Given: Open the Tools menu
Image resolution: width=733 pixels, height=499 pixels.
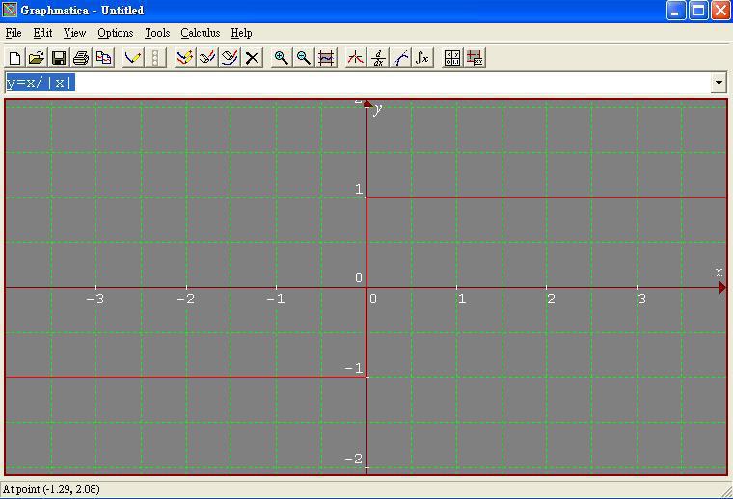Looking at the screenshot, I should click(x=157, y=33).
